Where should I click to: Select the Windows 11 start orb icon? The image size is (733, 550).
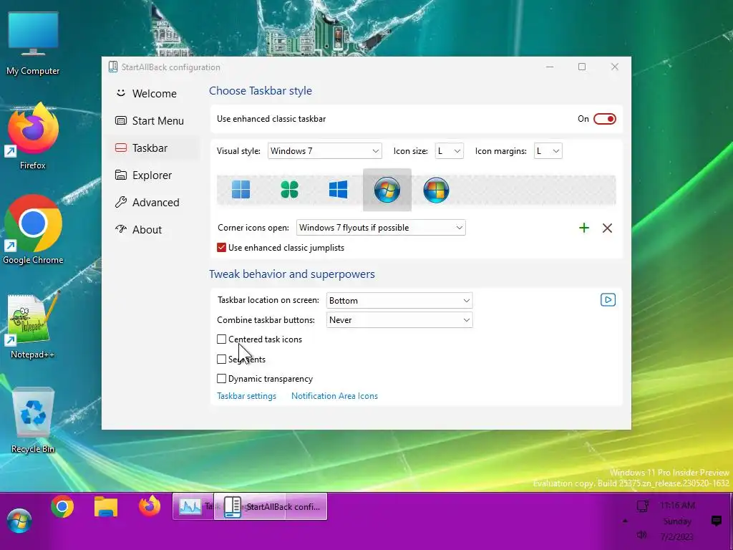241,189
